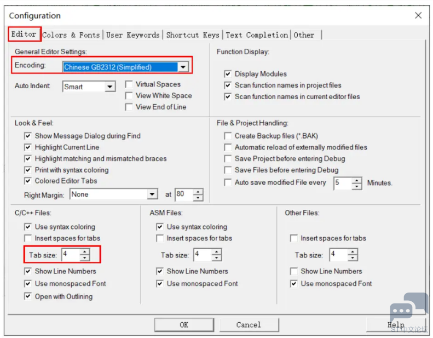Open the Text Completion tab
The width and height of the screenshot is (433, 338).
257,35
